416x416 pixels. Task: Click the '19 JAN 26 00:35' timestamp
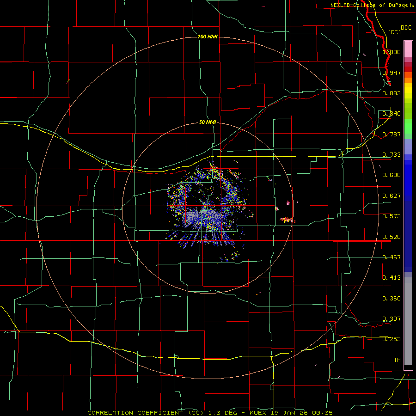[302, 413]
